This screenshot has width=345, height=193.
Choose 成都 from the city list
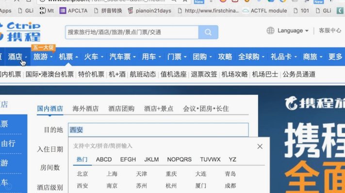[230, 186]
